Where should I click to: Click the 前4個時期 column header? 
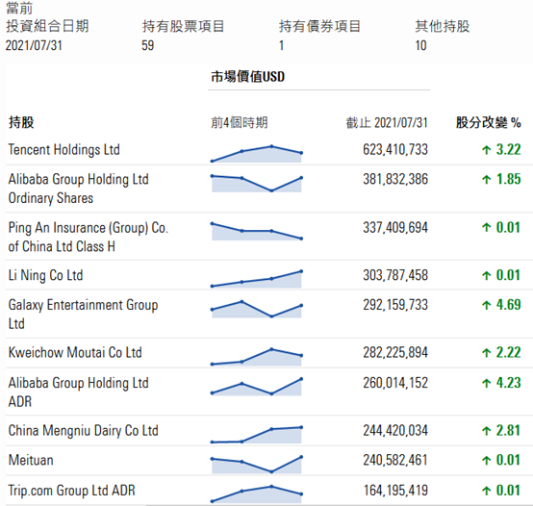pyautogui.click(x=240, y=122)
